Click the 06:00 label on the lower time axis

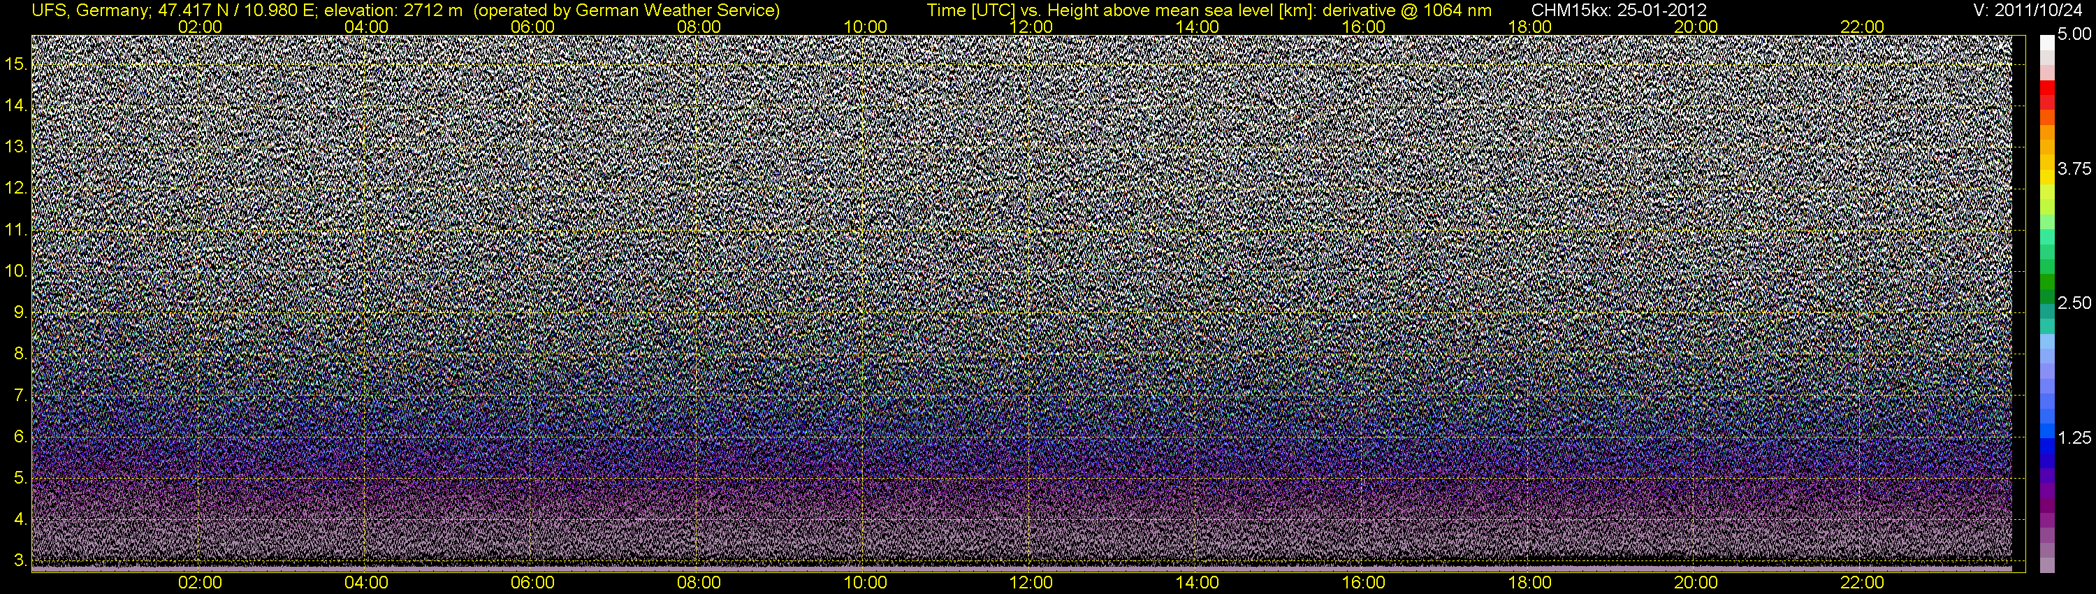tap(532, 583)
